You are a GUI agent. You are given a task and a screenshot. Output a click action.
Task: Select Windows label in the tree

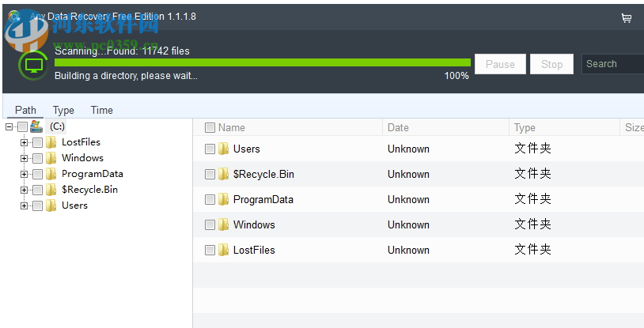[82, 158]
